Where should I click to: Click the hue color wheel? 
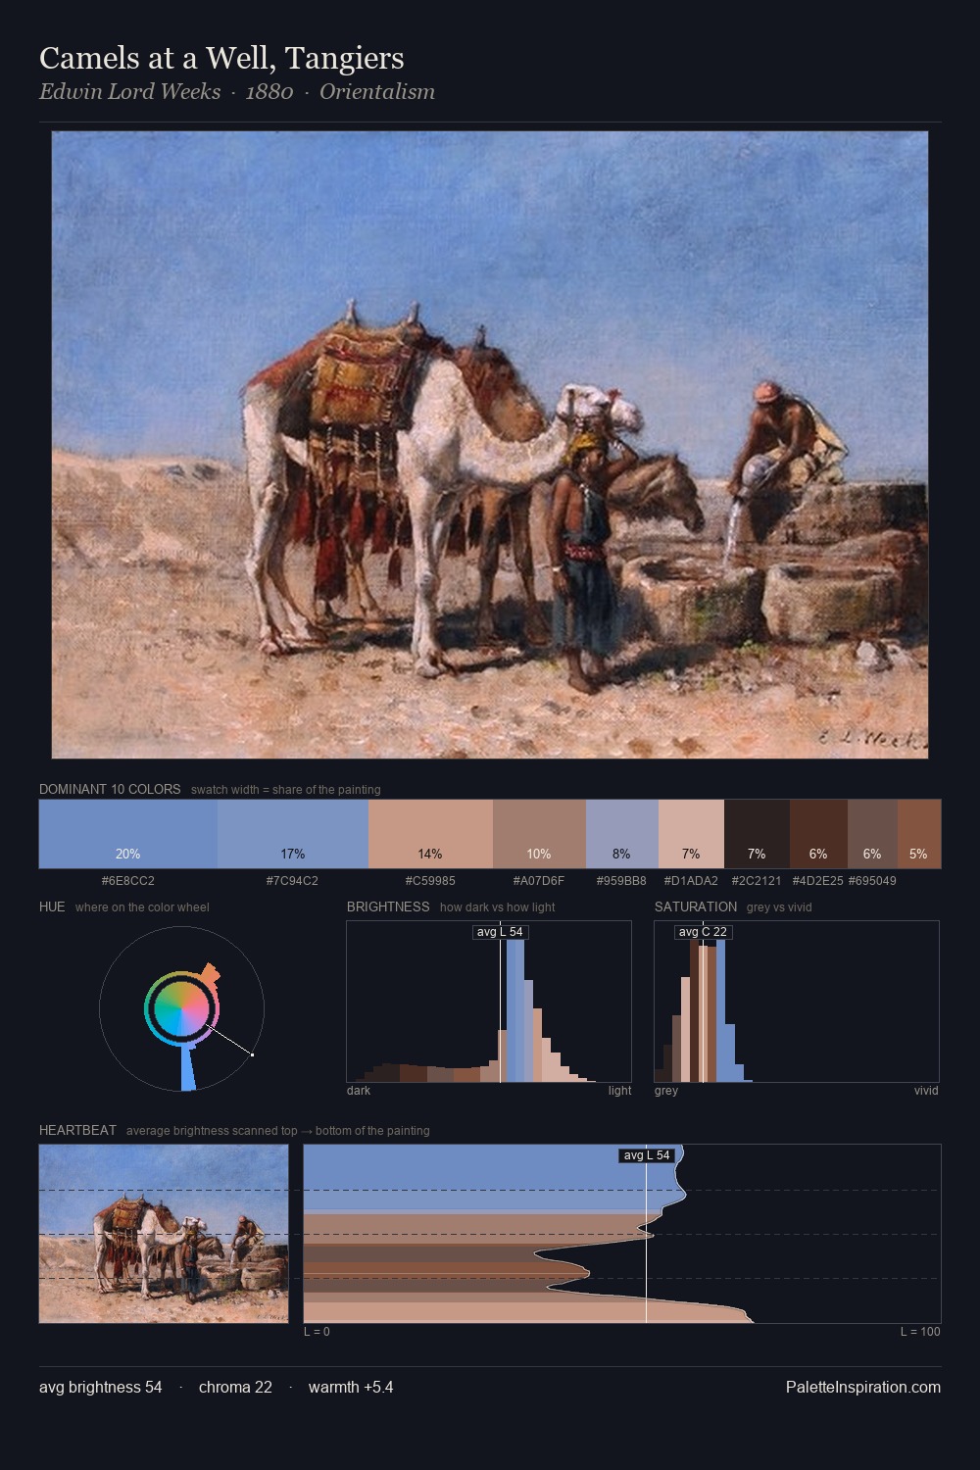pos(181,1008)
